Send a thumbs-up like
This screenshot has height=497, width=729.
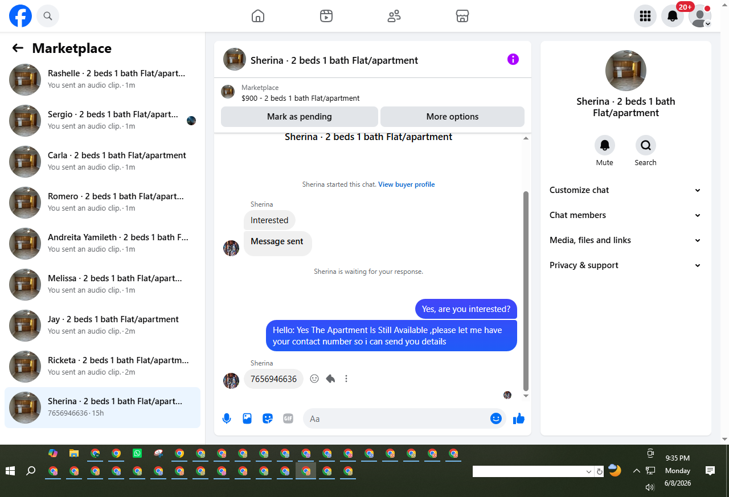(518, 419)
